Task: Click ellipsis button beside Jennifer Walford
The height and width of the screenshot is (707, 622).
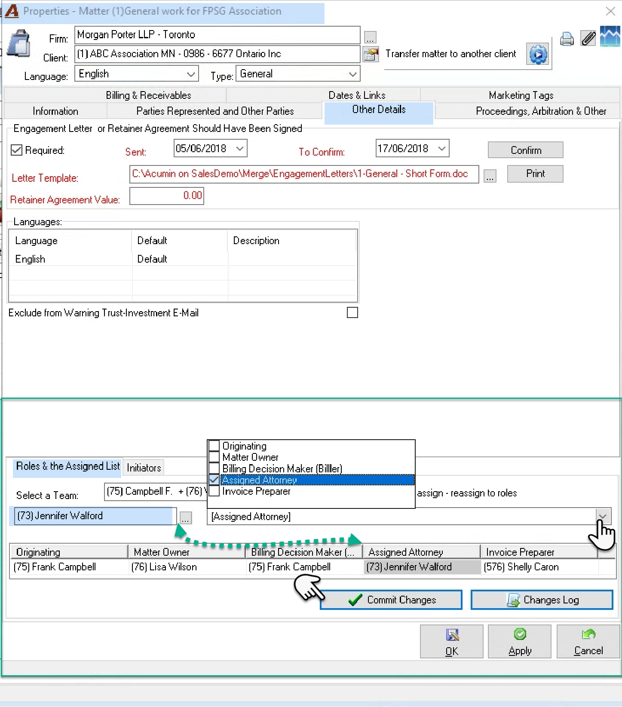Action: tap(186, 518)
